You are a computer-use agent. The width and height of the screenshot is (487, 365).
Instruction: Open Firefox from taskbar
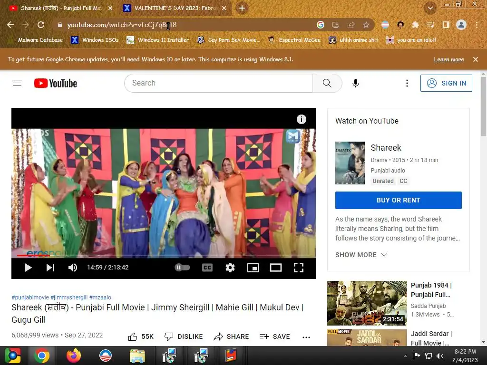(x=74, y=355)
